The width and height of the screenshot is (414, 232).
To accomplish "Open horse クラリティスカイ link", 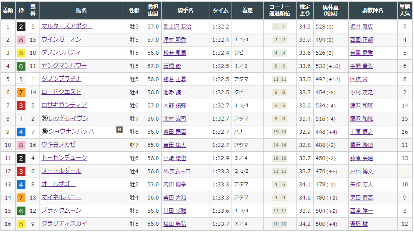I will [x=64, y=224].
